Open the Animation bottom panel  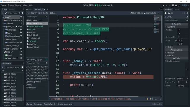tap(69, 104)
